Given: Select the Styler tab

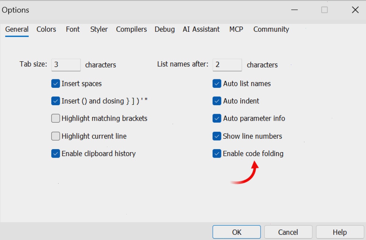Looking at the screenshot, I should click(x=99, y=29).
